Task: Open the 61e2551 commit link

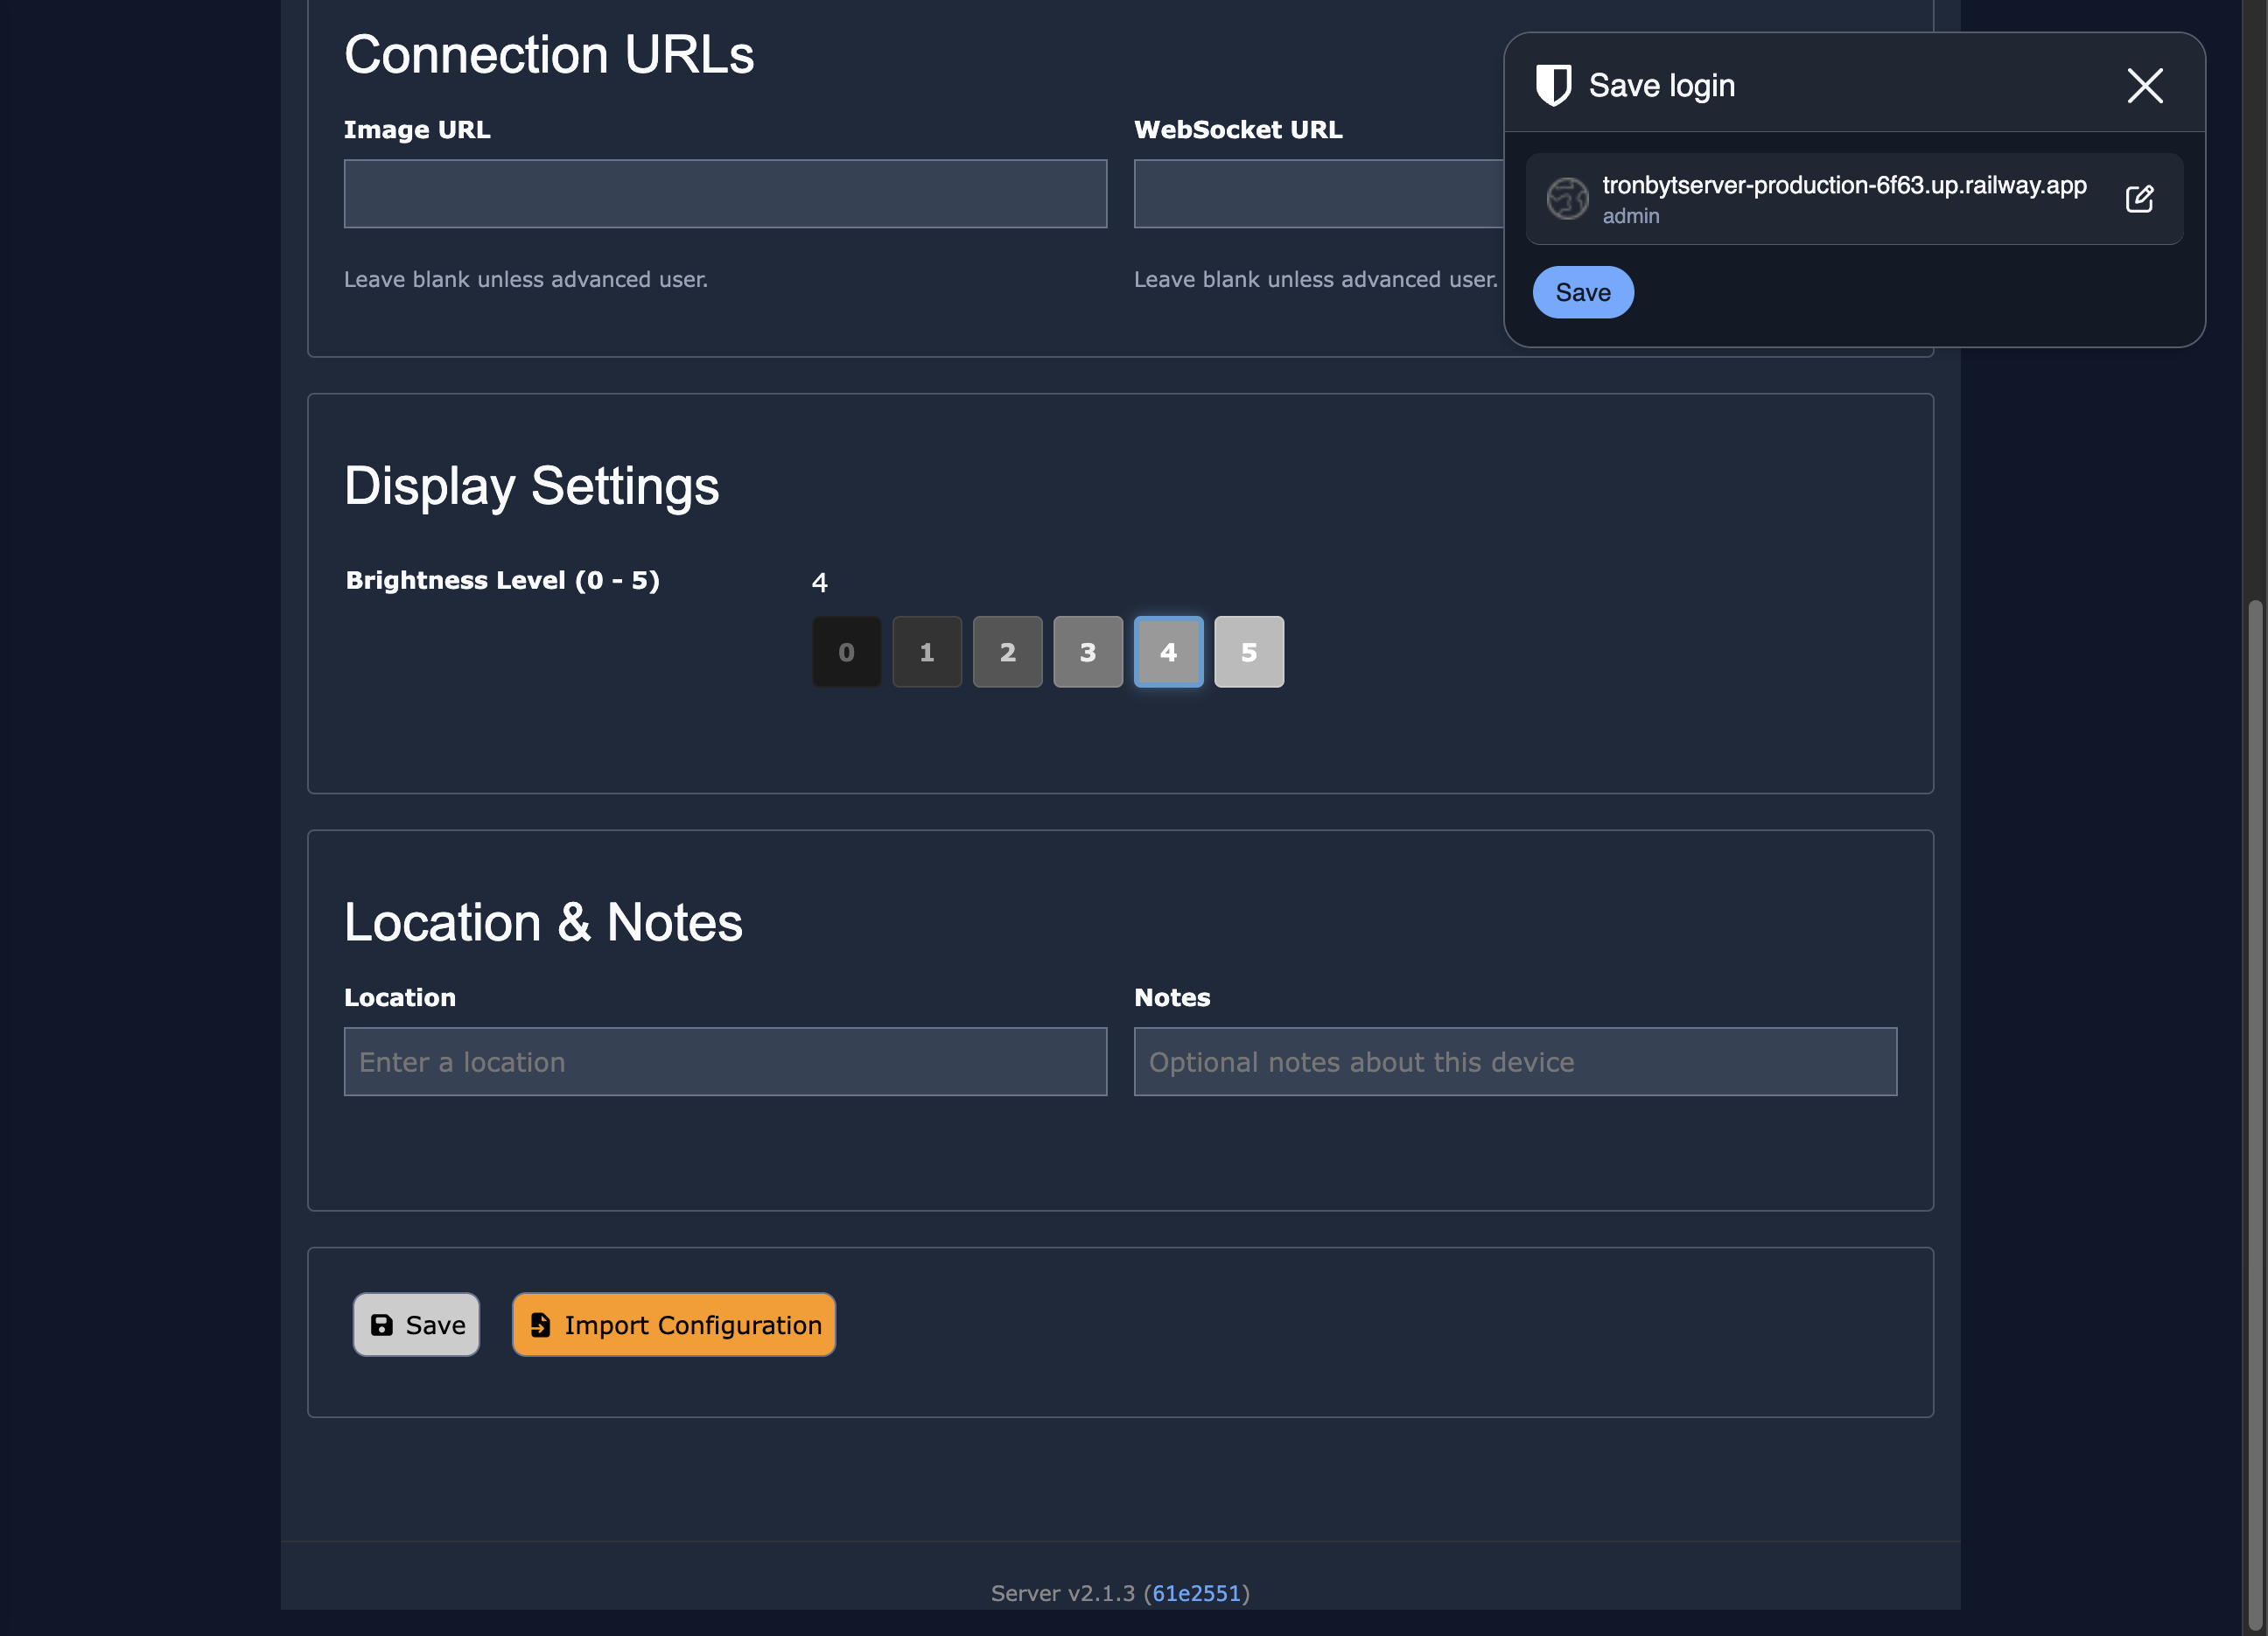Action: pos(1196,1593)
